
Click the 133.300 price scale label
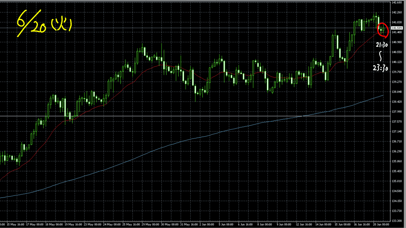[x=397, y=221]
